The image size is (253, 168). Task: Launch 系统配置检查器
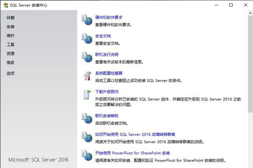[109, 73]
